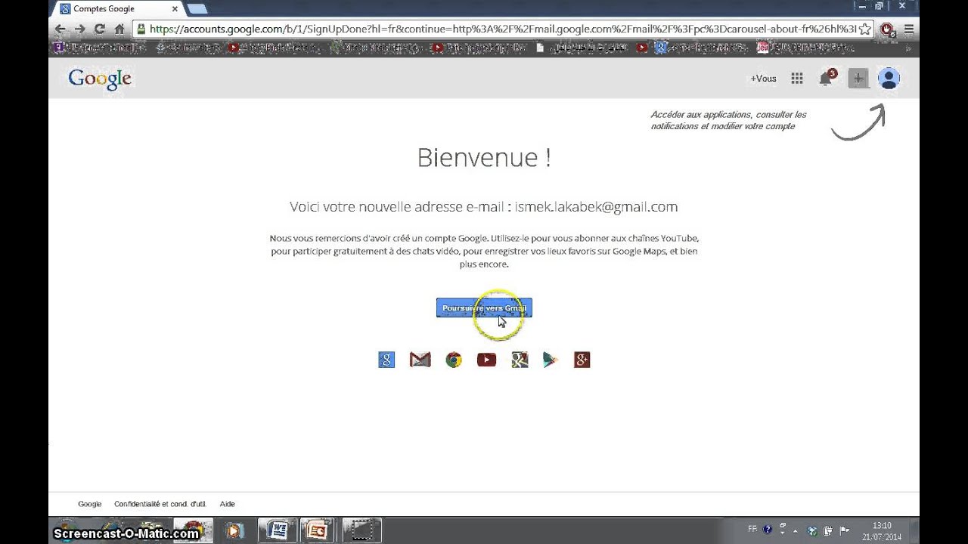968x544 pixels.
Task: Click the share plus box icon
Action: click(x=858, y=78)
